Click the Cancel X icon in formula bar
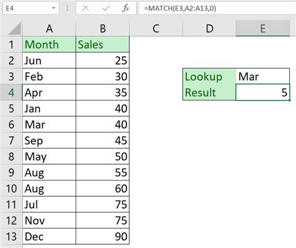The width and height of the screenshot is (296, 248). coord(86,8)
